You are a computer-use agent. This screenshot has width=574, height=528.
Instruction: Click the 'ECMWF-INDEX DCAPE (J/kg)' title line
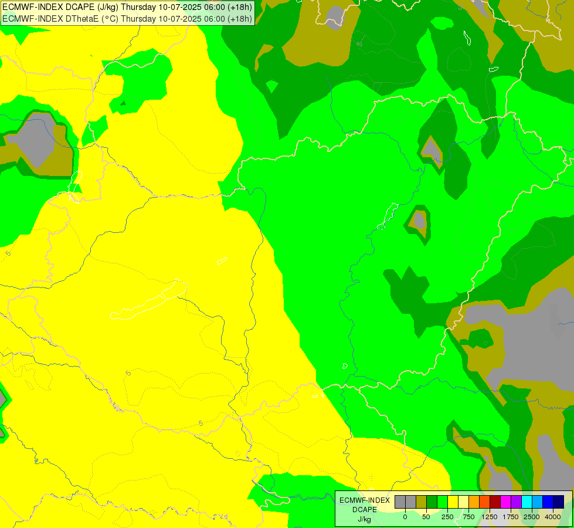click(127, 7)
